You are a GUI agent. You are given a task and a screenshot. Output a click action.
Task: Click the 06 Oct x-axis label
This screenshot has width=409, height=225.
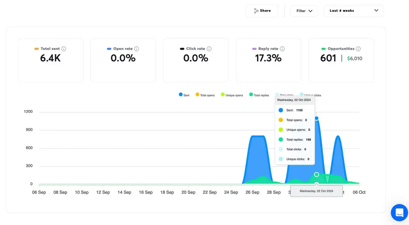[359, 192]
